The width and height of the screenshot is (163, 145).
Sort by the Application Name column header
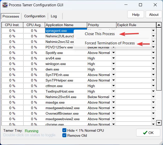coord(66,25)
